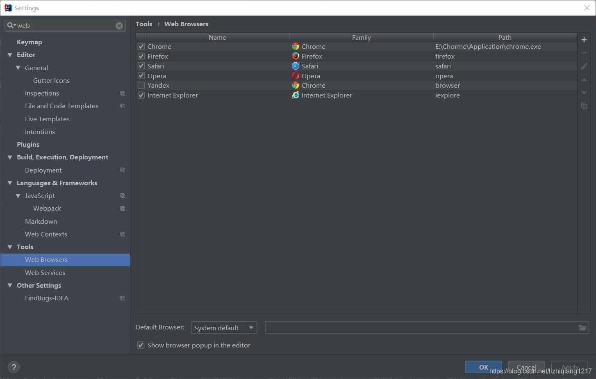
Task: Uncheck the Chrome browser checkbox
Action: coord(141,47)
